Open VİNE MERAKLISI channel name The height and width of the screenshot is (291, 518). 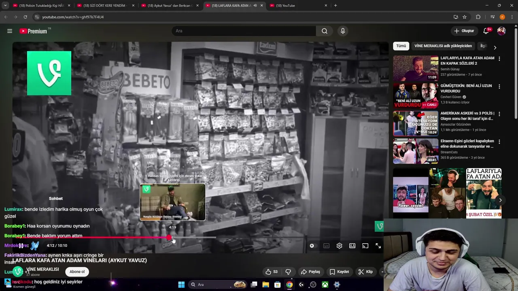click(x=42, y=269)
